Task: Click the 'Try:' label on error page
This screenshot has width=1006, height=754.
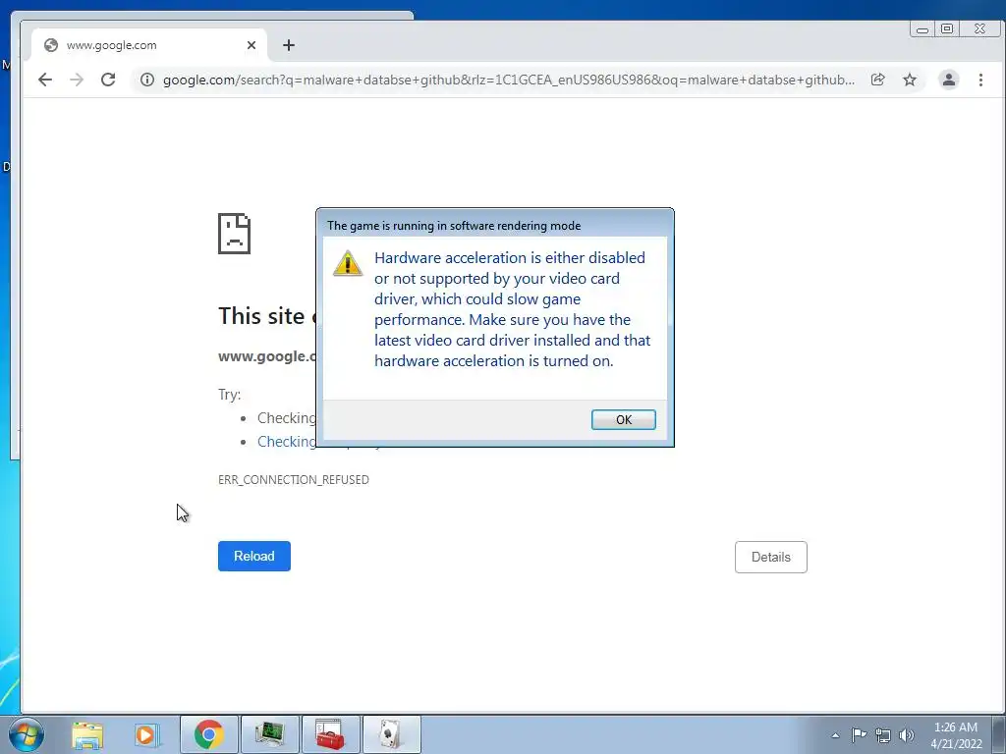Action: pos(230,395)
